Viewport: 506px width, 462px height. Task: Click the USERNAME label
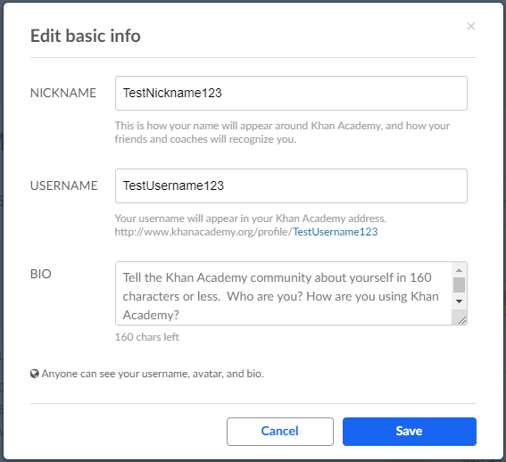pyautogui.click(x=64, y=186)
